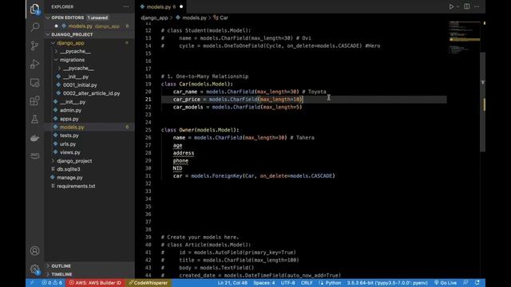
Task: Click AWS Builder ID status item
Action: click(95, 283)
